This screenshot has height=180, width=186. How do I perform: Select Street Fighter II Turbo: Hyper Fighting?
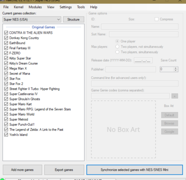[x=34, y=89]
